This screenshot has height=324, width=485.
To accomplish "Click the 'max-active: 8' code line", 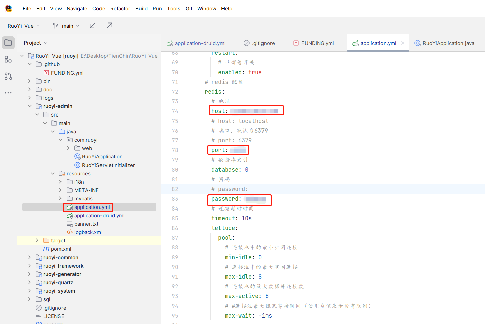I will [247, 296].
